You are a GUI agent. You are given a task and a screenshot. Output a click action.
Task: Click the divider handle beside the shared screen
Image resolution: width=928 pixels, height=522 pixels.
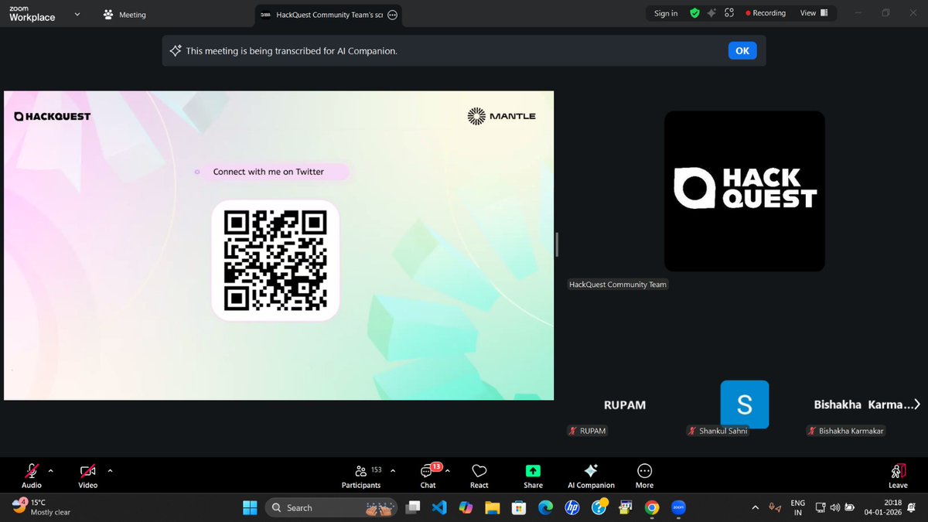(x=557, y=244)
